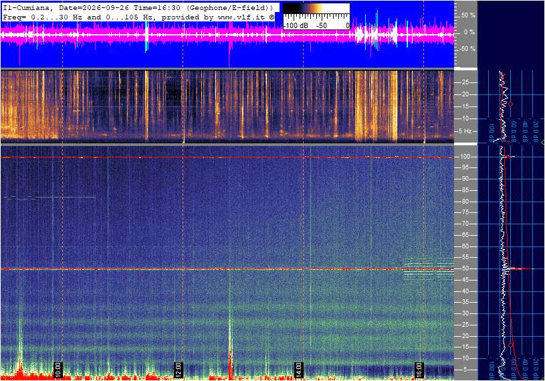The image size is (545, 381).
Task: Click the 95 Hz tick label on the E-field axis
Action: point(465,167)
